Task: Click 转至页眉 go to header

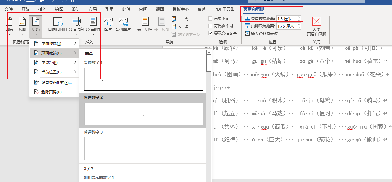Action: [x=145, y=25]
